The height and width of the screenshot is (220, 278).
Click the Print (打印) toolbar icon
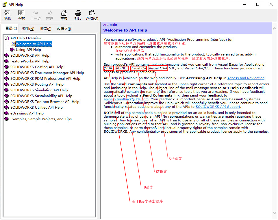point(78,15)
